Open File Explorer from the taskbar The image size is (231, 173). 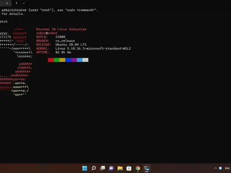120,168
